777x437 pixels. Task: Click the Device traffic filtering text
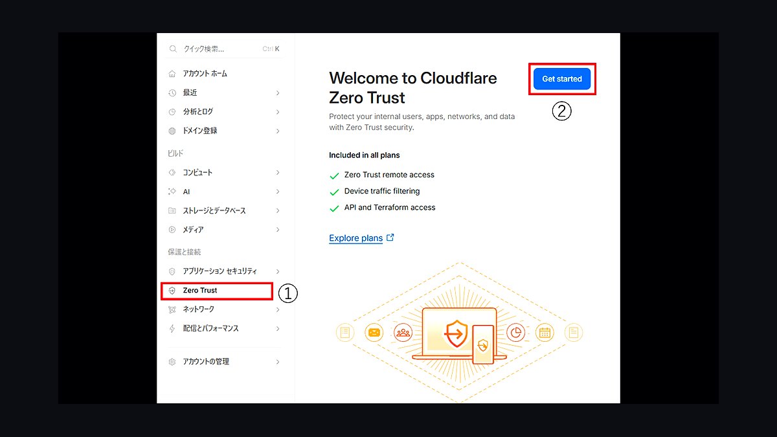[382, 191]
